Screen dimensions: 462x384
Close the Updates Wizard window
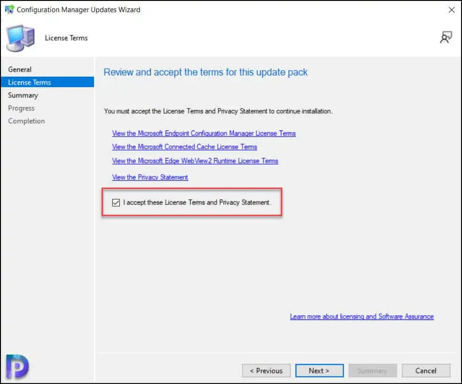point(451,10)
